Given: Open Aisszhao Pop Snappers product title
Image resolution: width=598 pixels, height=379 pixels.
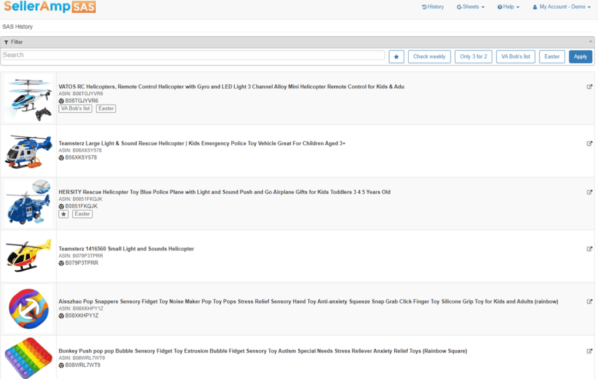Looking at the screenshot, I should (308, 301).
